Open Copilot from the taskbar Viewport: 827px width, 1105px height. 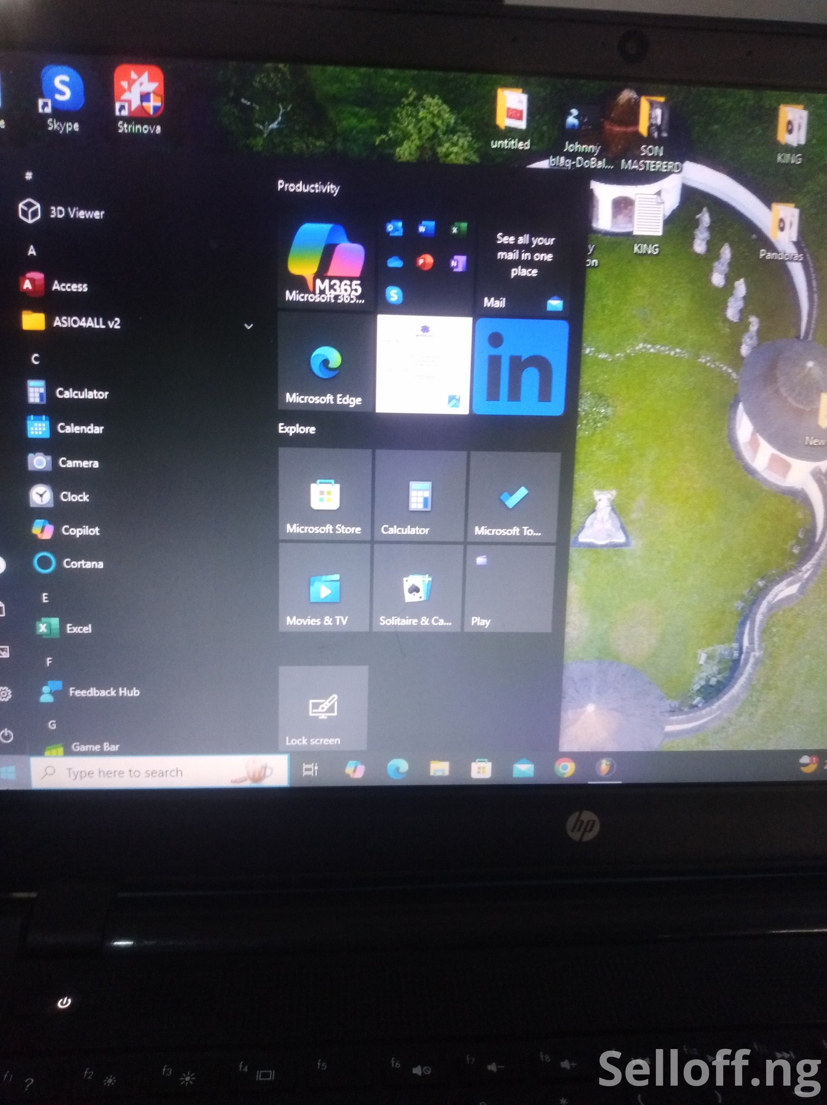tap(354, 769)
